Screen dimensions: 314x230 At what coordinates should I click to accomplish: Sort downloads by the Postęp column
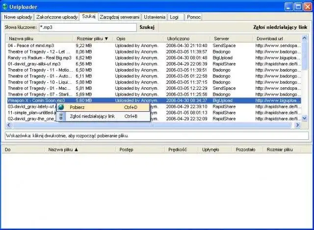pyautogui.click(x=140, y=150)
